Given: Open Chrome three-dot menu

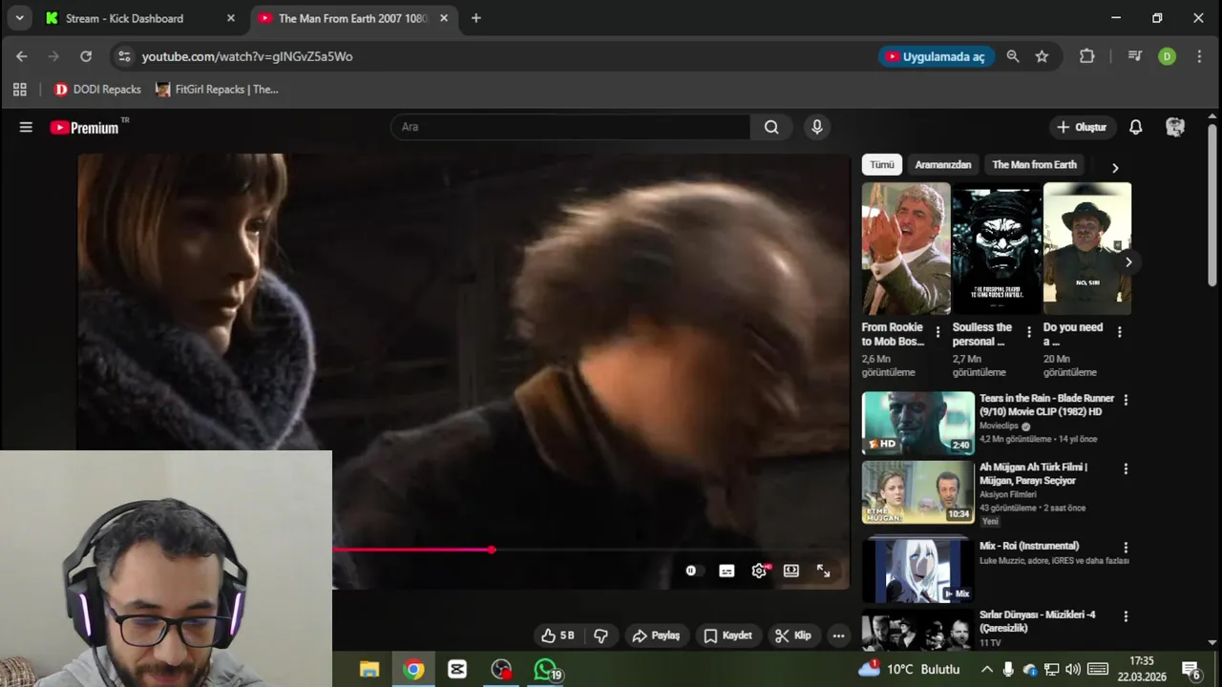Looking at the screenshot, I should (1199, 56).
